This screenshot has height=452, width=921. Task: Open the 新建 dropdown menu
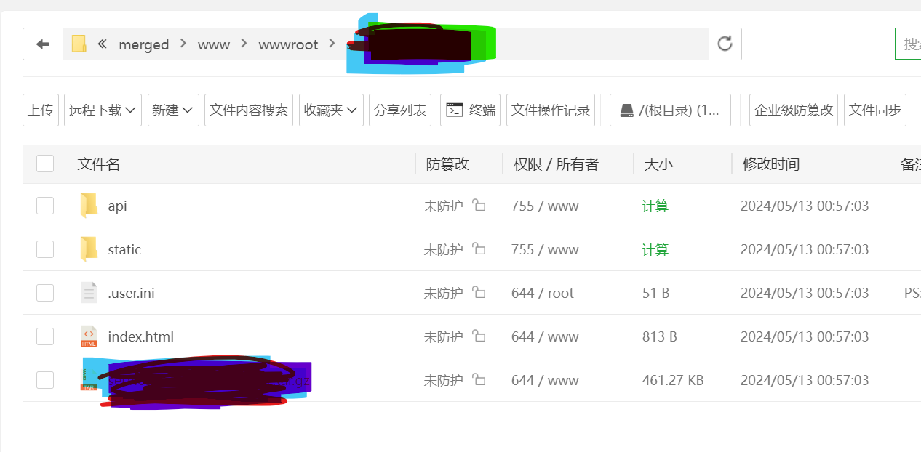pyautogui.click(x=173, y=110)
